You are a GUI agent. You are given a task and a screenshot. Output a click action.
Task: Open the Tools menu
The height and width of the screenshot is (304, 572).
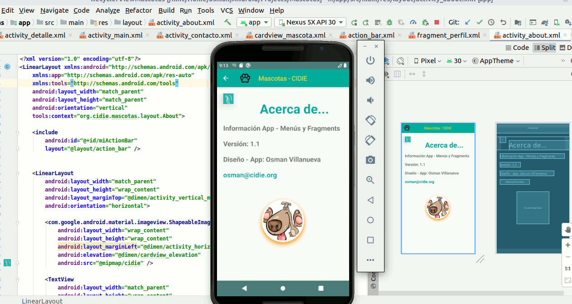coord(206,10)
